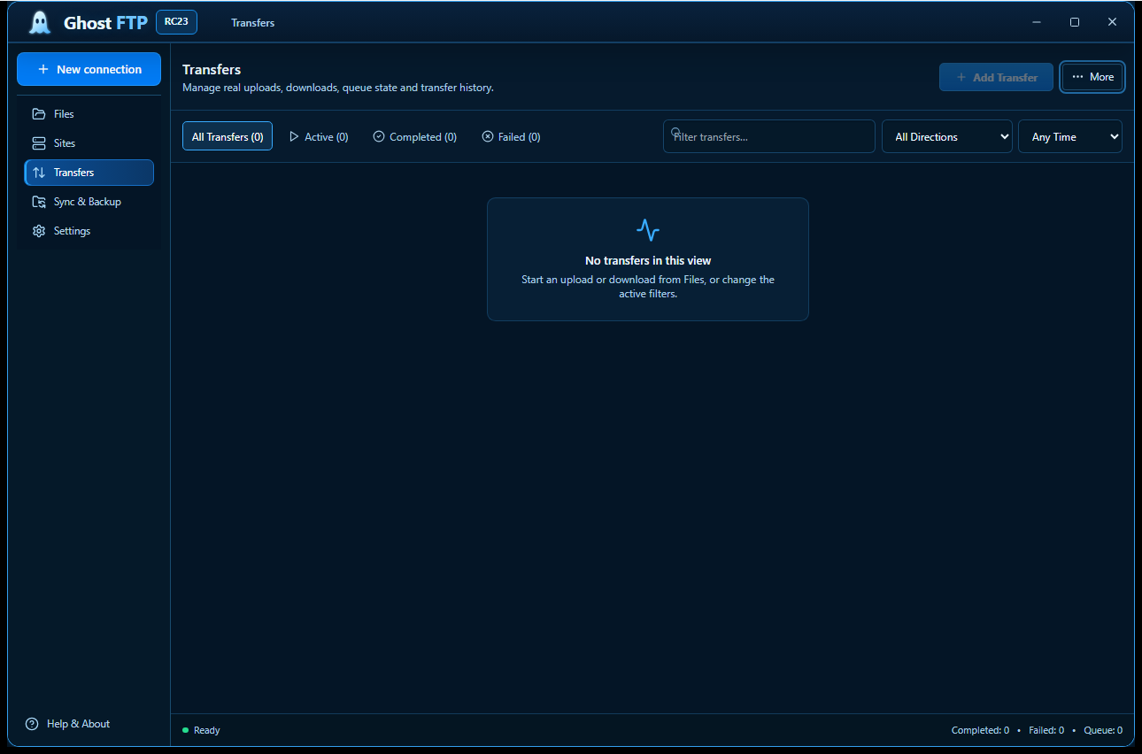Open the Any Time dropdown
Viewport: 1142px width, 754px height.
point(1070,136)
